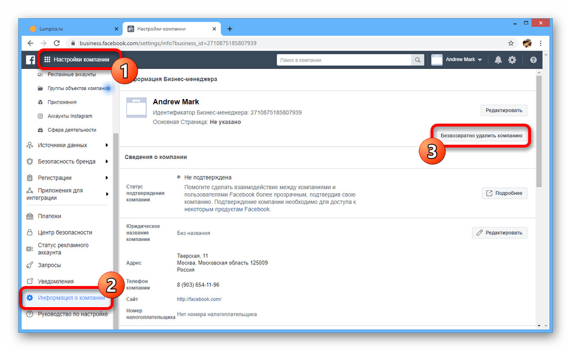
Task: Open Уведомления in sidebar
Action: [55, 281]
